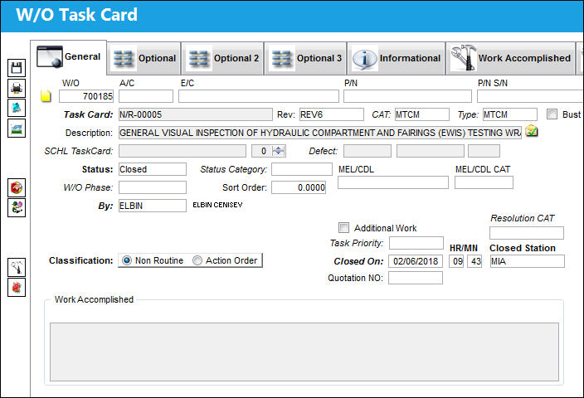Click the Optional 2 tab list icon
Viewport: 584px width, 398px height.
pos(198,59)
